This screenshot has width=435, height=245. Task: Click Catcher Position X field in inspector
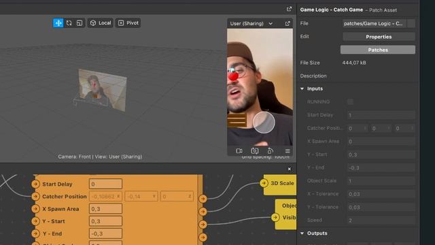[x=358, y=129]
